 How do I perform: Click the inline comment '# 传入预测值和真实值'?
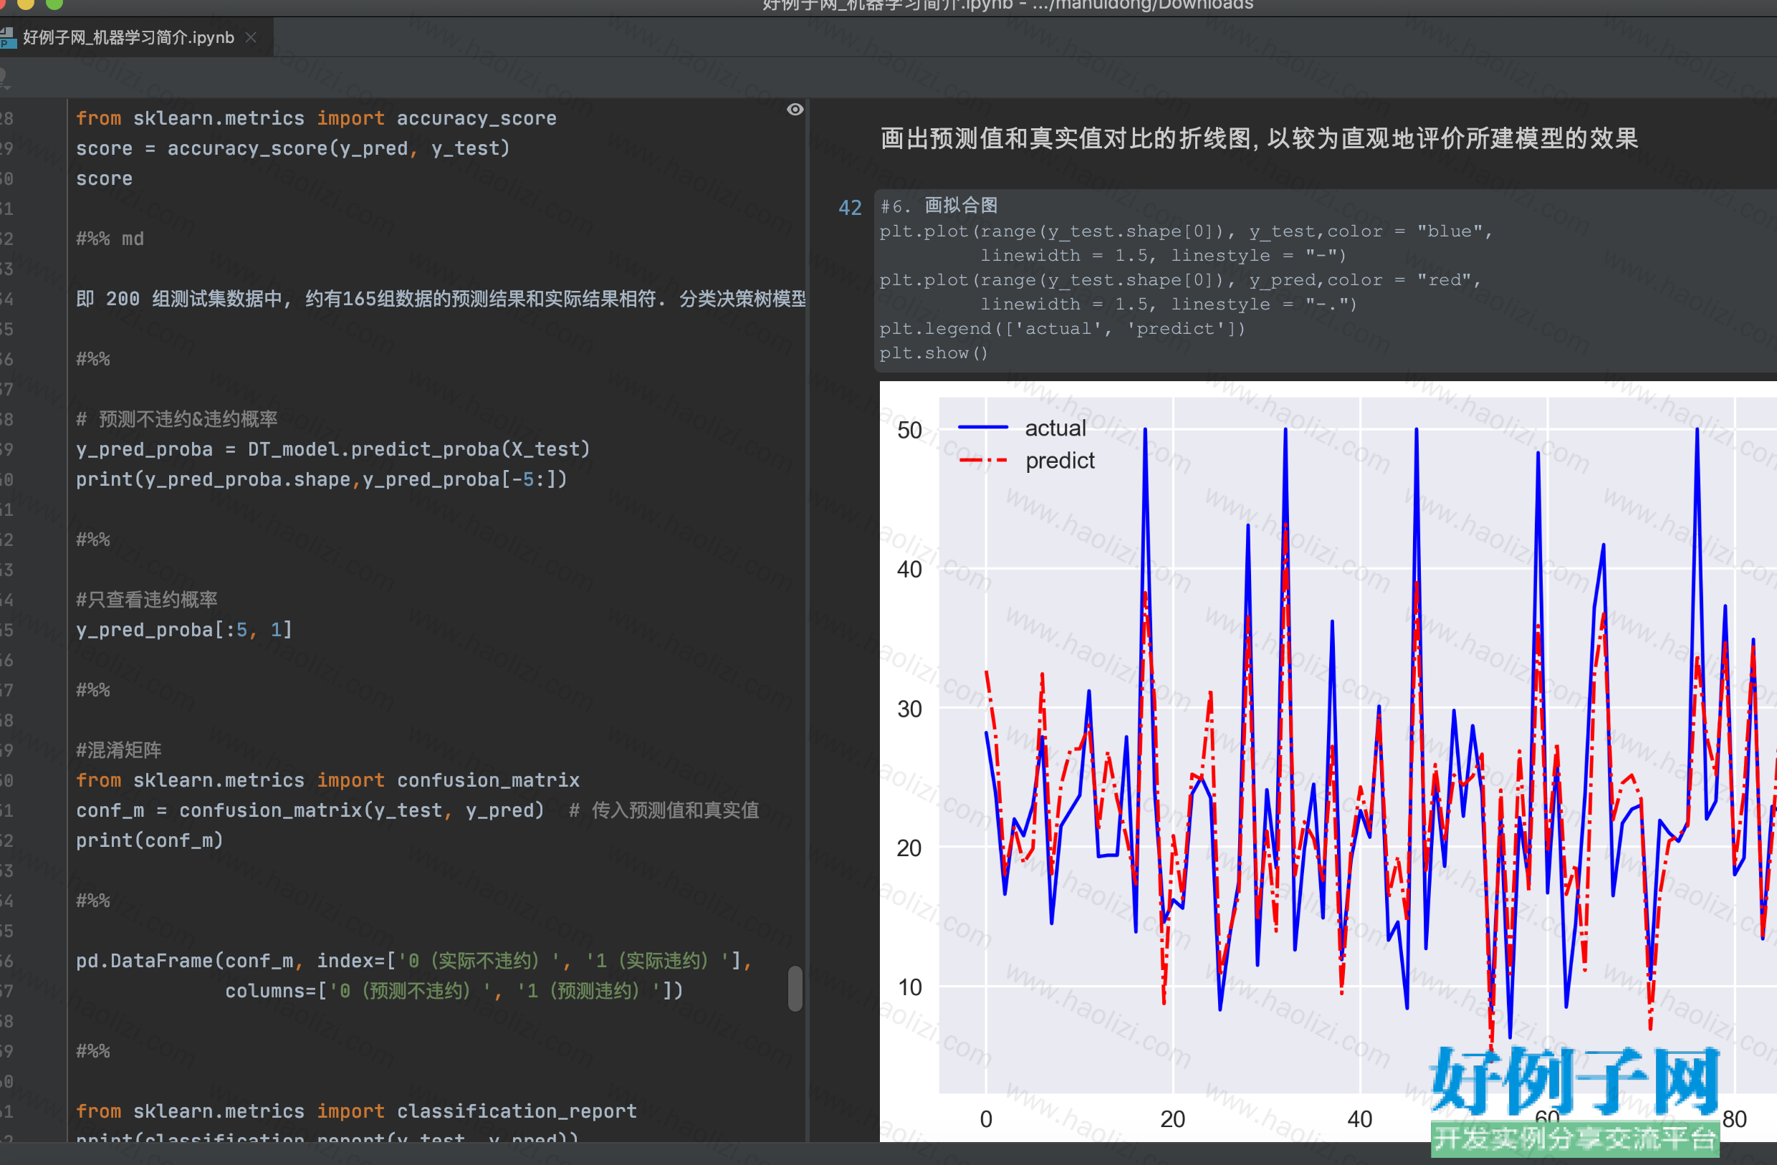pyautogui.click(x=664, y=810)
